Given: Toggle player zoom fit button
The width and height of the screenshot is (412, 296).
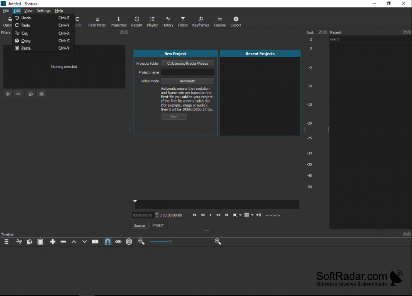Looking at the screenshot, I should 235,215.
